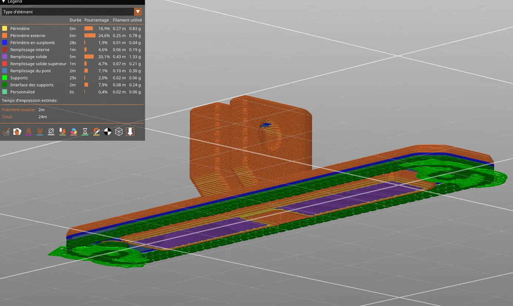Screen dimensions: 513x306
Task: Click the Première couche 2m value
Action: [41, 110]
